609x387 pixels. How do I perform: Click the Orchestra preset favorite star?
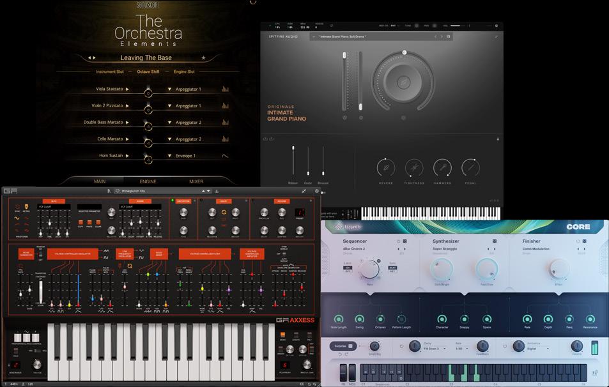203,58
